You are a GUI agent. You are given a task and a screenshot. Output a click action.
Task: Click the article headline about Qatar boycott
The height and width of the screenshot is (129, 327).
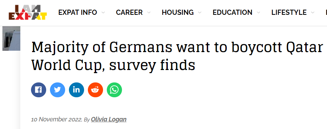click(177, 56)
